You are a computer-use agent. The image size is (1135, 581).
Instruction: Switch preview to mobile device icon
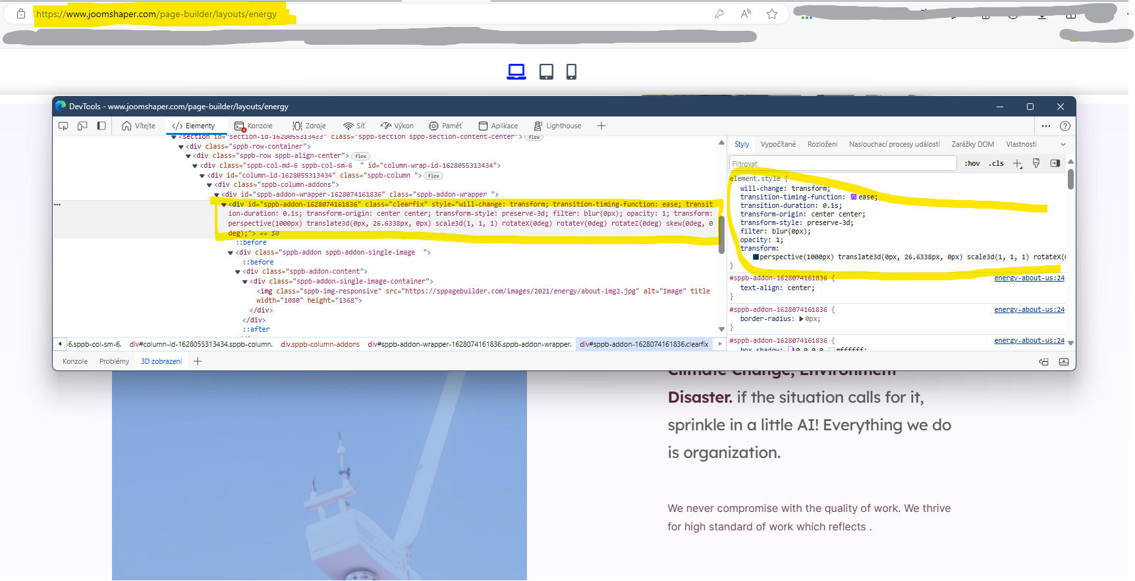pyautogui.click(x=571, y=72)
